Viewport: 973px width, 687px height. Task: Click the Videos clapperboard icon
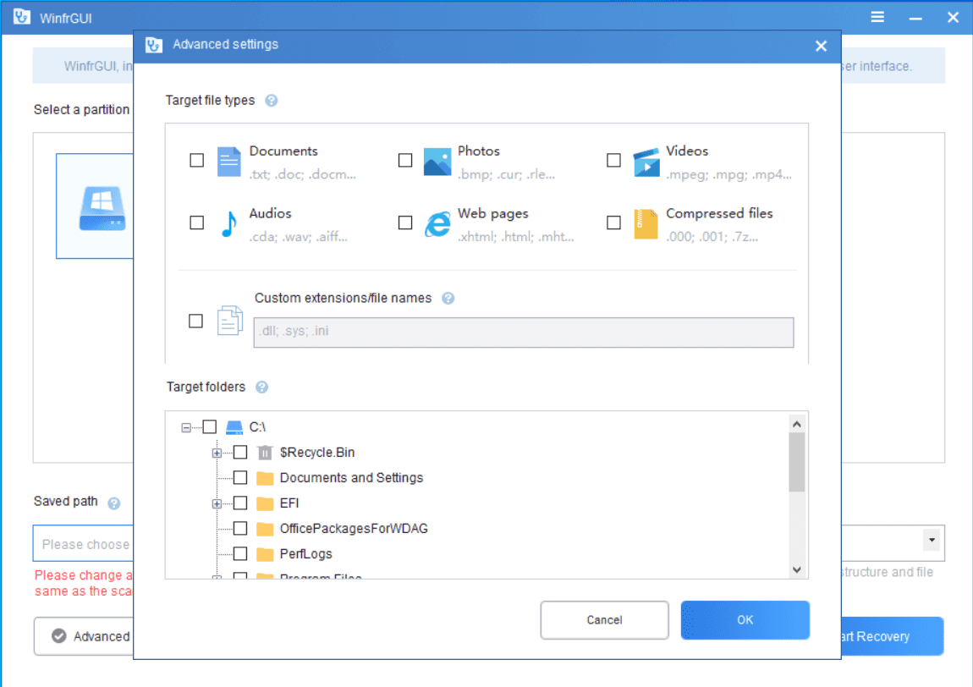point(646,161)
